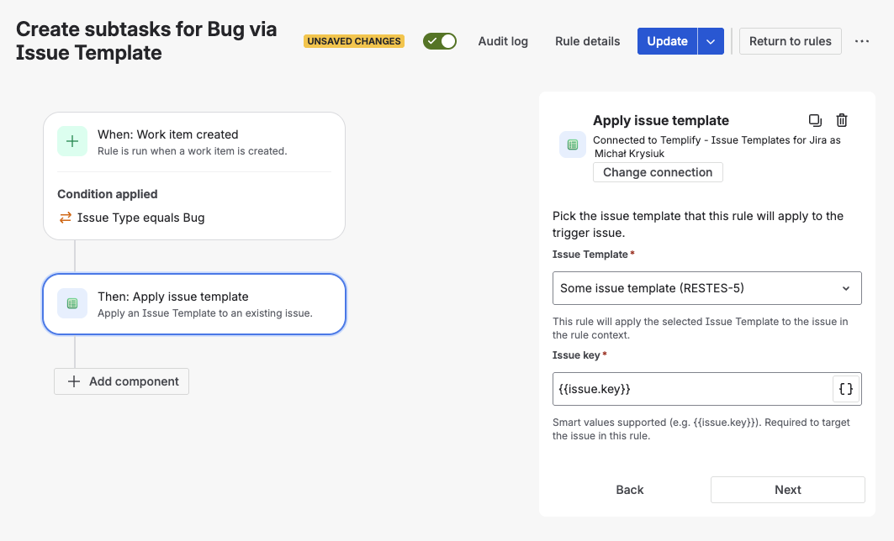Image resolution: width=894 pixels, height=541 pixels.
Task: Switch to the Audit log tab
Action: point(502,40)
